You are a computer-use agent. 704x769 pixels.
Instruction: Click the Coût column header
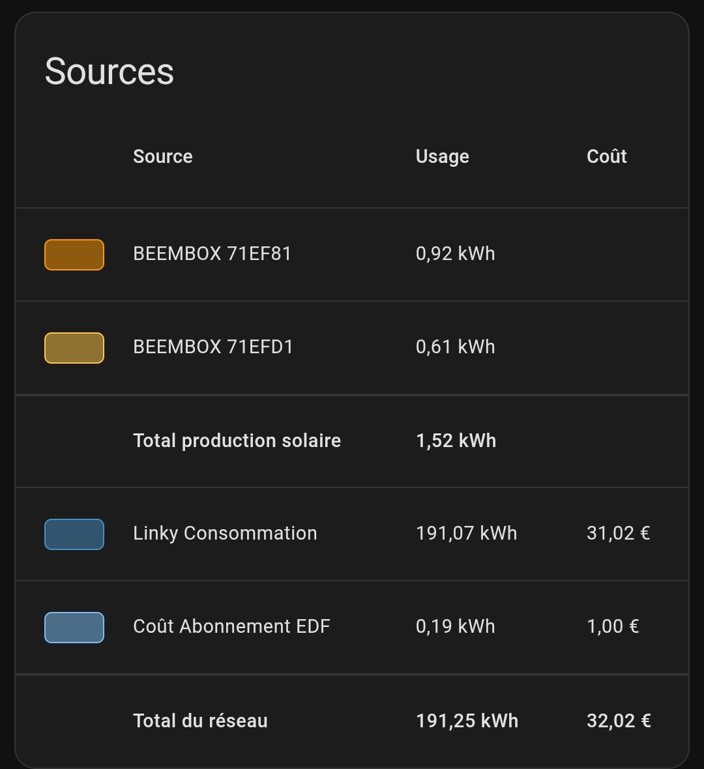(x=606, y=157)
